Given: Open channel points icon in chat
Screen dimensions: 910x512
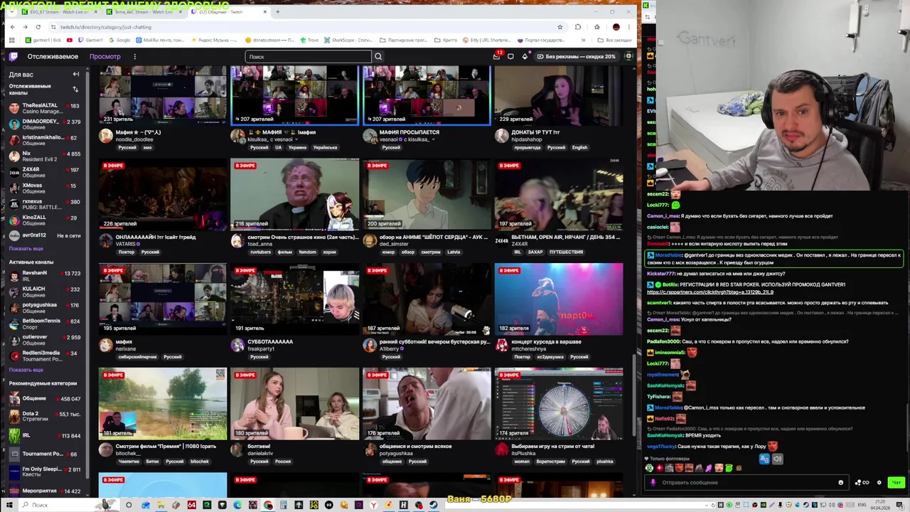Looking at the screenshot, I should (x=861, y=482).
